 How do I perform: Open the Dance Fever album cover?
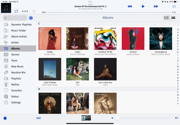point(50,103)
